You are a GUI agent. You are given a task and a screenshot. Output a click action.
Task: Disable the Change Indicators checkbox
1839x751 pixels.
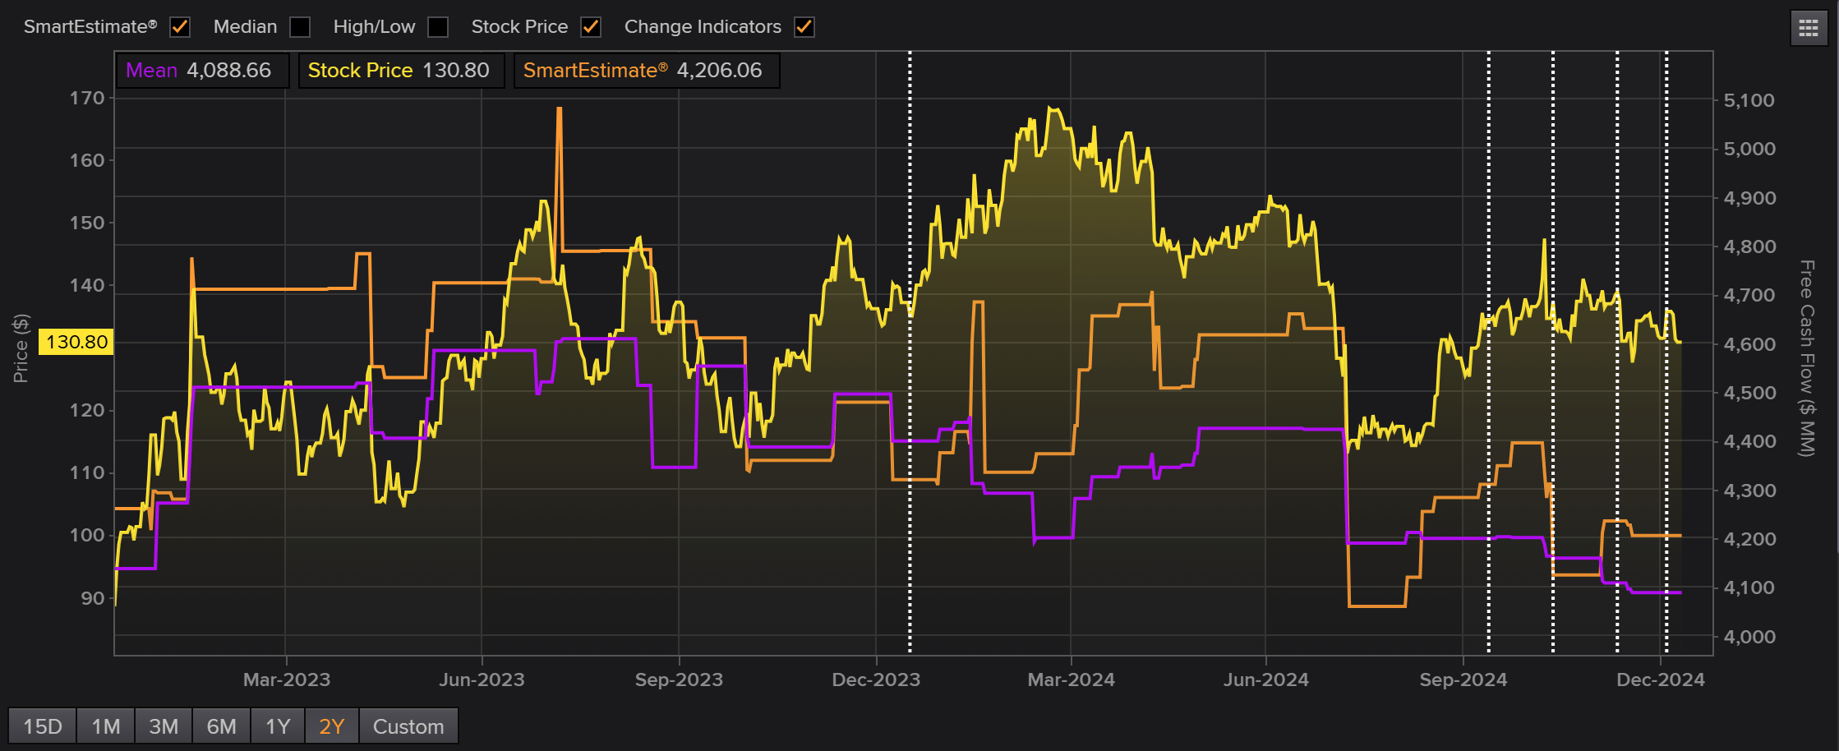[x=804, y=27]
